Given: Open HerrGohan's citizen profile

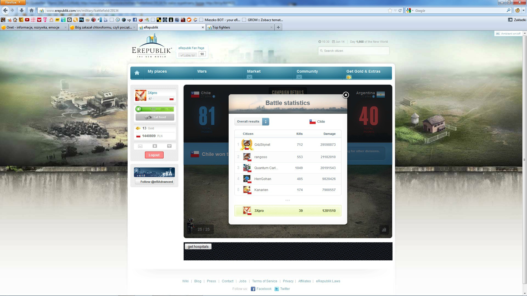Looking at the screenshot, I should (x=263, y=179).
